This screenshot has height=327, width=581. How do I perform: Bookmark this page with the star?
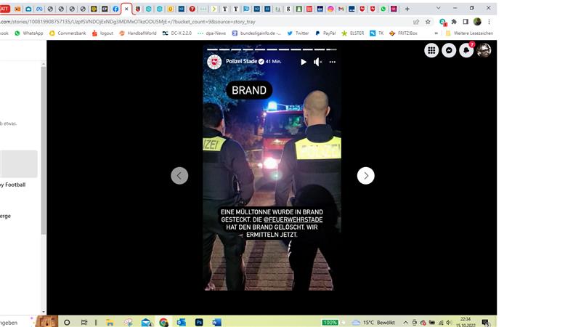[x=428, y=22]
